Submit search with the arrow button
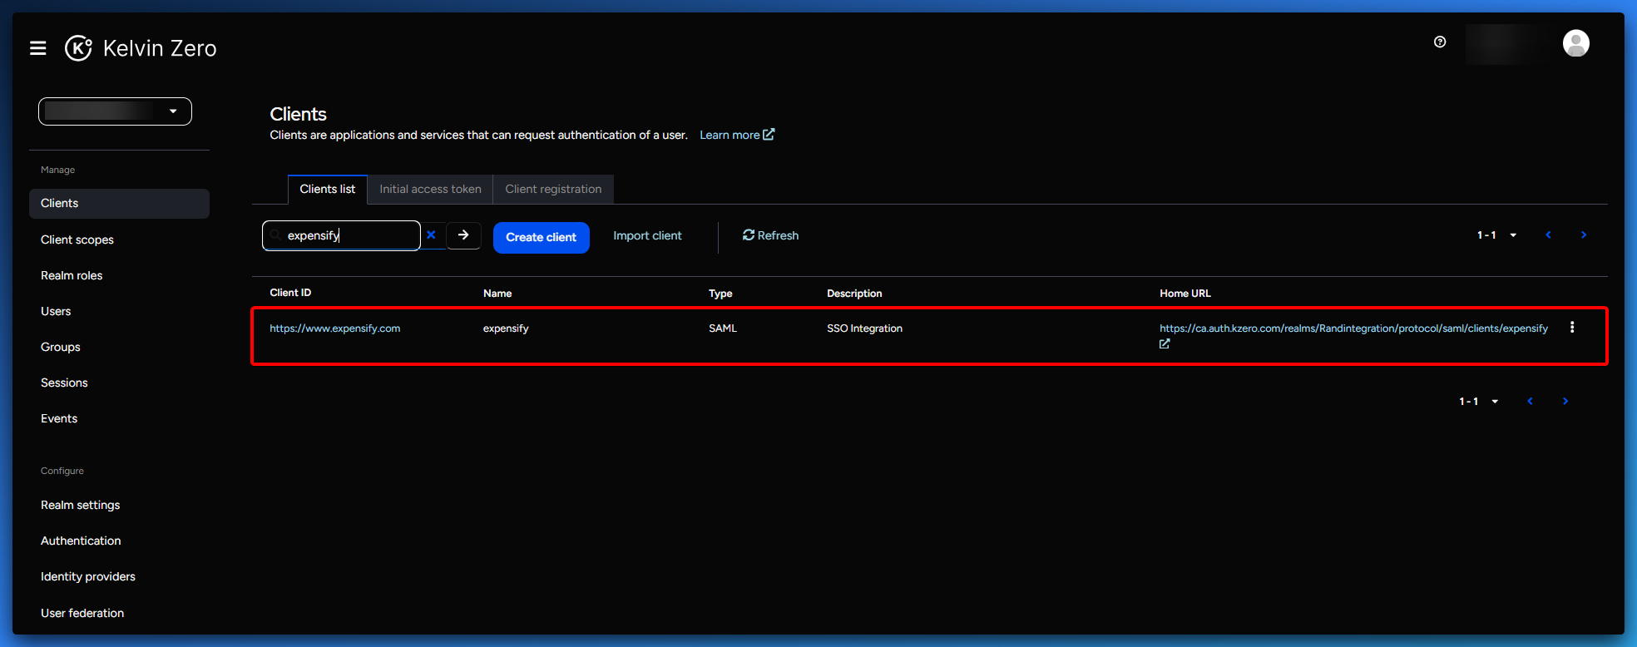 [463, 235]
